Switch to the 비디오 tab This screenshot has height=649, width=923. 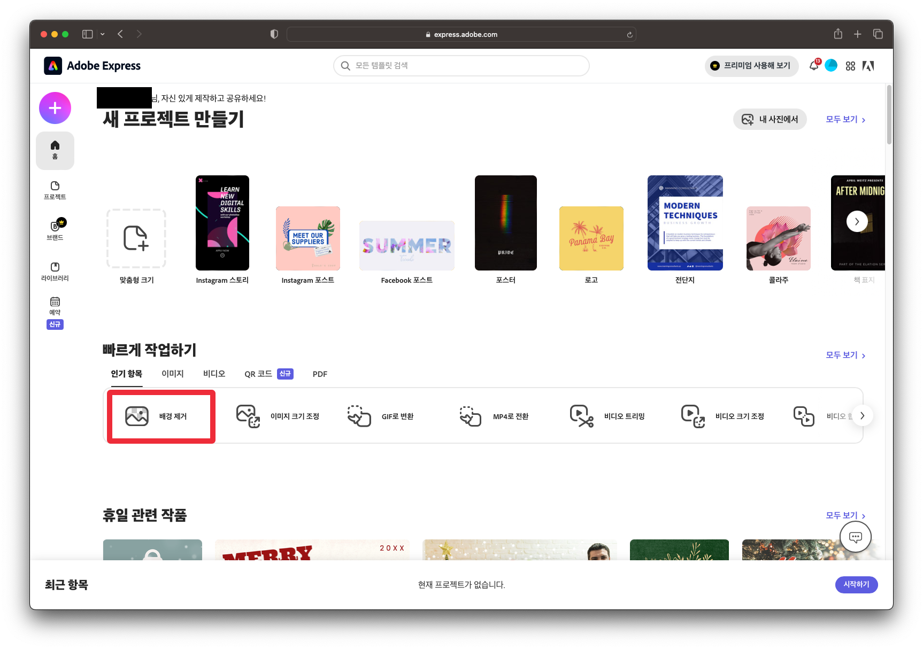[x=214, y=374]
